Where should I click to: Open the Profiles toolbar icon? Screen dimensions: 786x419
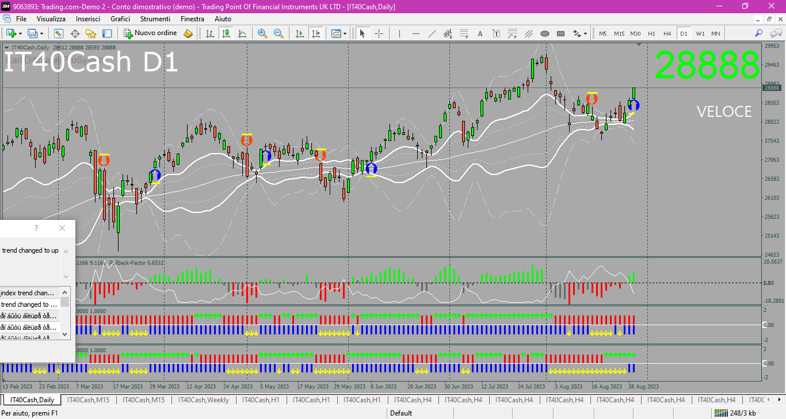coord(33,33)
